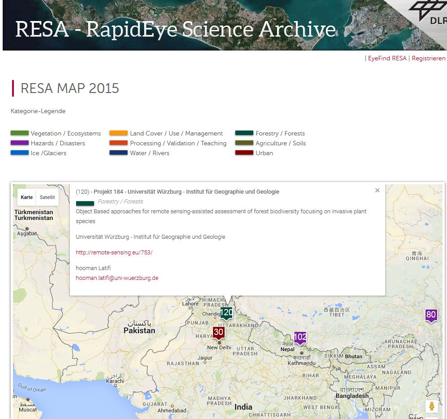
Task: Open the Registrieren link
Action: pyautogui.click(x=429, y=59)
